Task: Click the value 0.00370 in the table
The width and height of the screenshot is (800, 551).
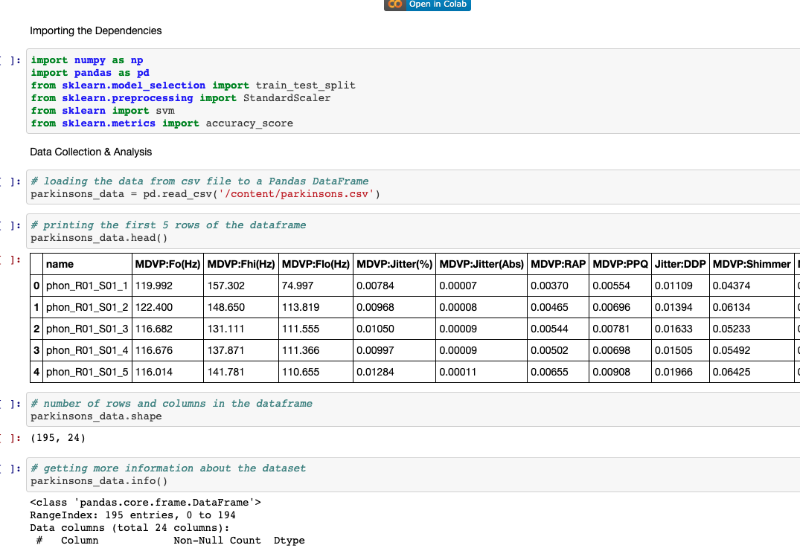Action: coord(549,286)
